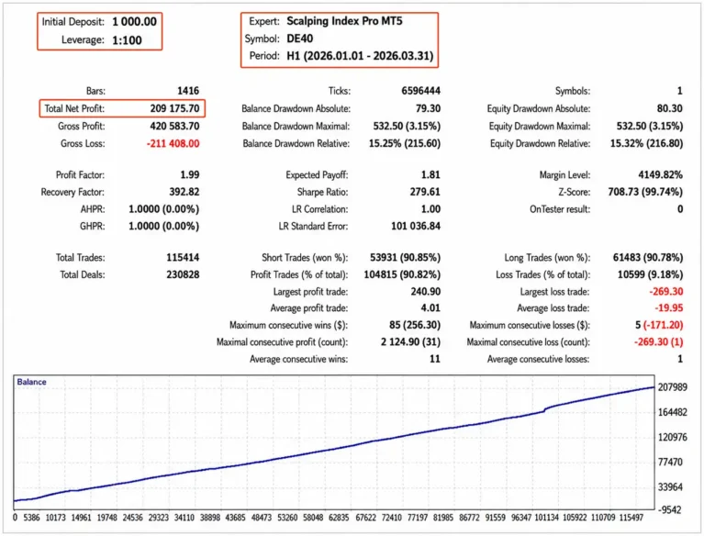
Task: Click Equity Drawdown Maximal value
Action: tap(650, 126)
